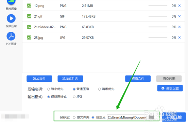
Task: Select the 12.png file name
Action: 39,6
